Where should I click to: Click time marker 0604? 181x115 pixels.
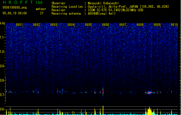click(71, 25)
